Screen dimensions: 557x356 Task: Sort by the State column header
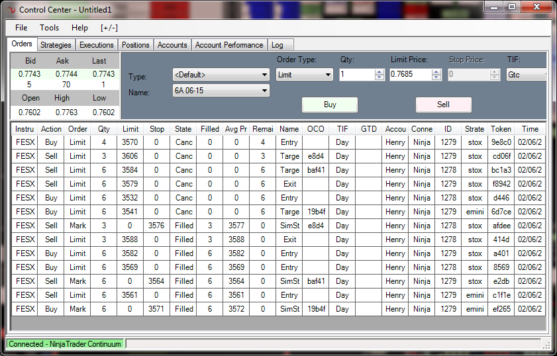[x=183, y=129]
